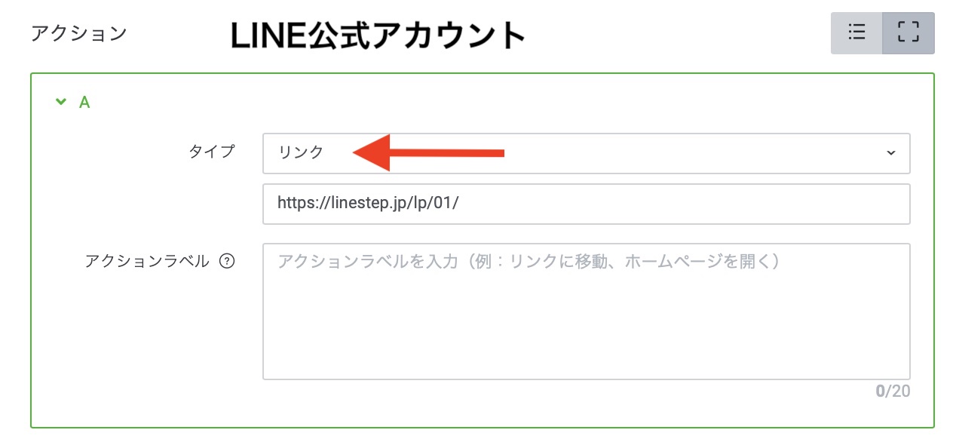Open the タイプ dropdown showing リンク
The image size is (956, 436).
pos(585,153)
